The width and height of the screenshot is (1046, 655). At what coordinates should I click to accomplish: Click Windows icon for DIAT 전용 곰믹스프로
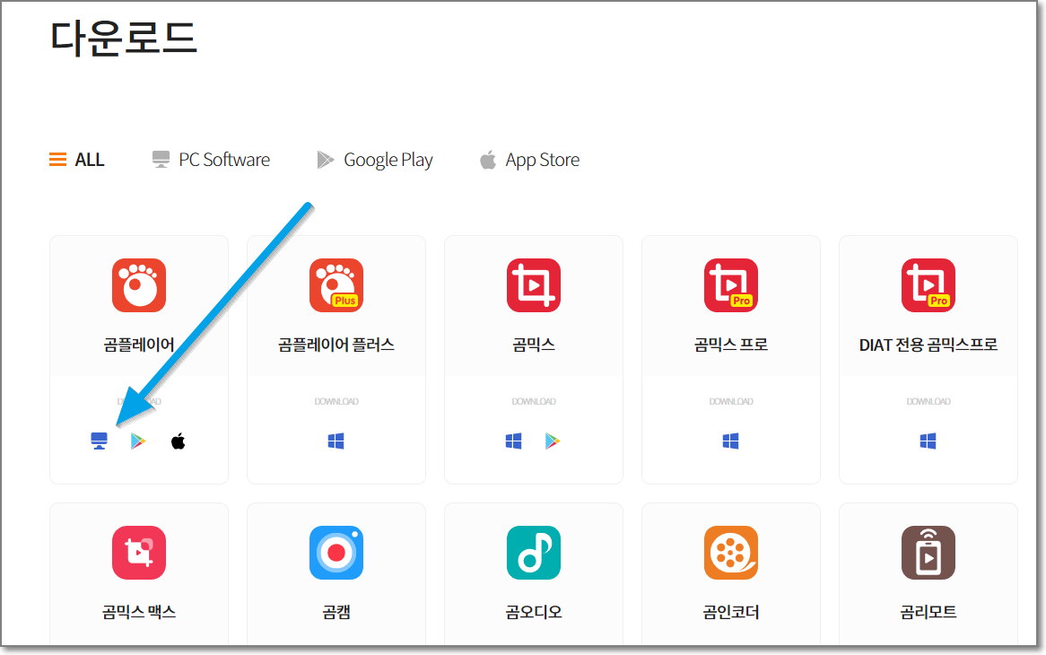tap(928, 441)
